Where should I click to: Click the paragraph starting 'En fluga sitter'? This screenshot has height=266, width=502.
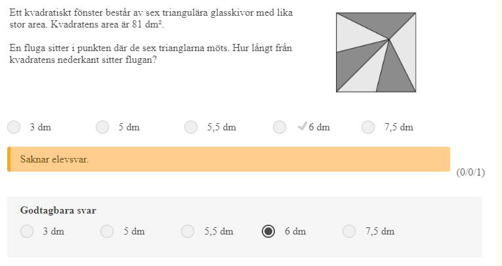click(x=151, y=54)
